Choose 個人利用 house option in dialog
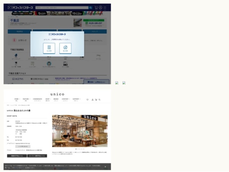Viewport: 229px width, 172px height. pyautogui.click(x=65, y=48)
